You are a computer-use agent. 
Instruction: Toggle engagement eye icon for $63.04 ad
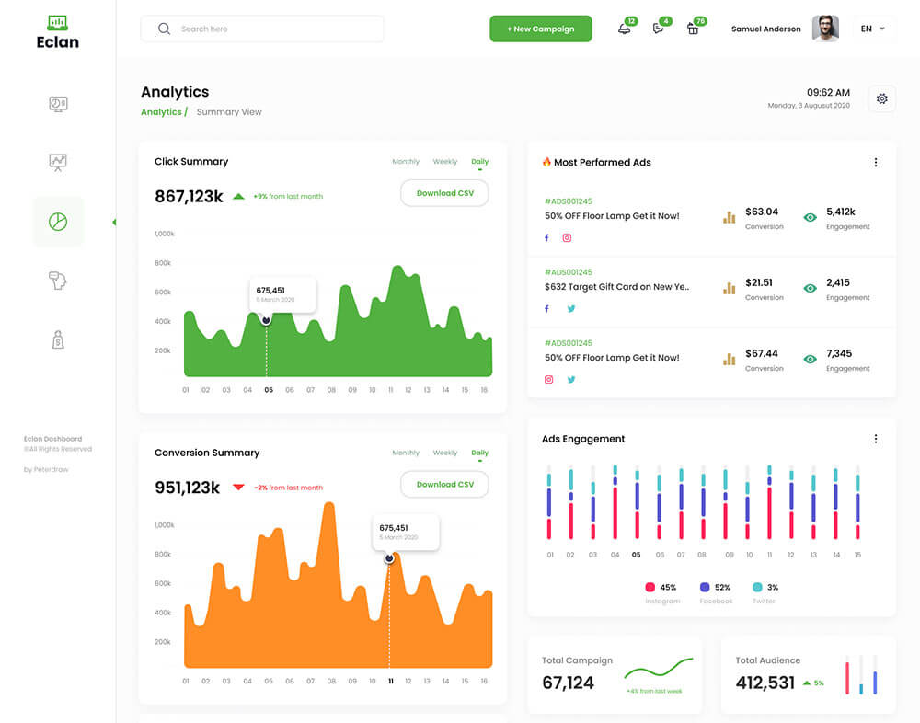tap(810, 217)
